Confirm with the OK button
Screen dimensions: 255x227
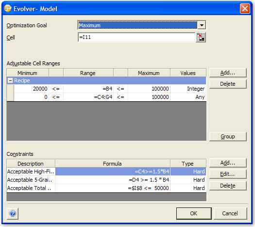(x=194, y=213)
